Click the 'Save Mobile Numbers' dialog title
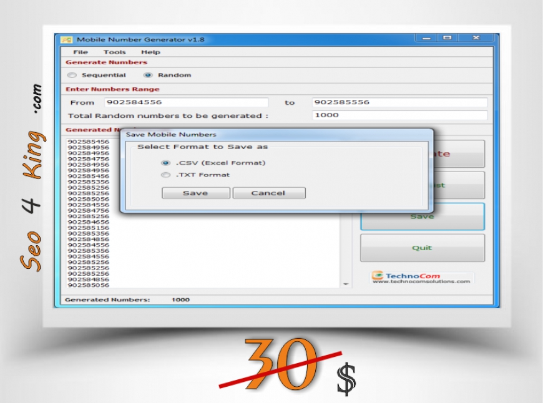 [x=171, y=134]
